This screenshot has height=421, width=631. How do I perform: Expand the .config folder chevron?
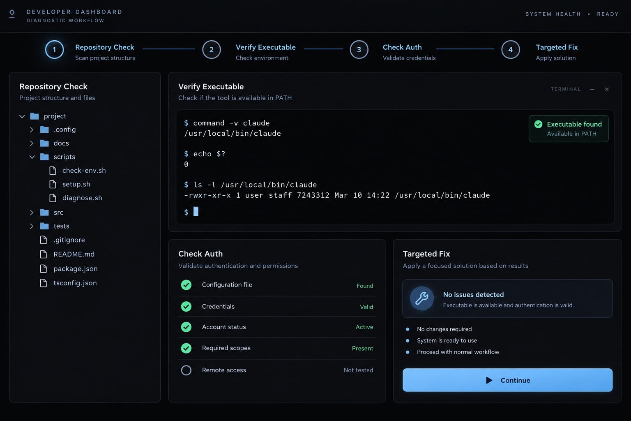click(32, 130)
